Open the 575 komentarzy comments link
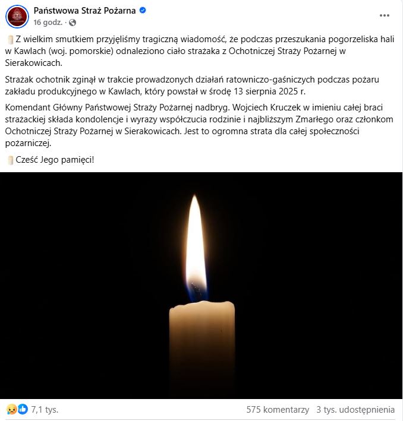The image size is (403, 421). point(278,410)
